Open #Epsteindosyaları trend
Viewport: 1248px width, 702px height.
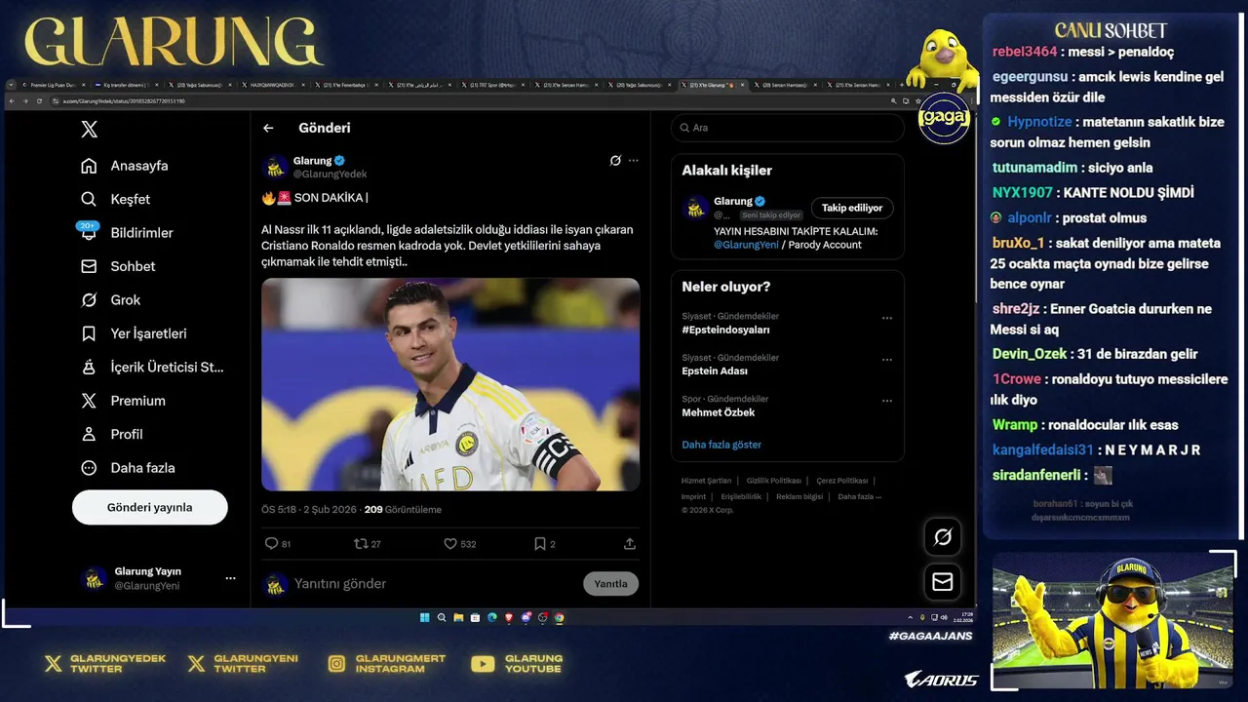click(726, 330)
